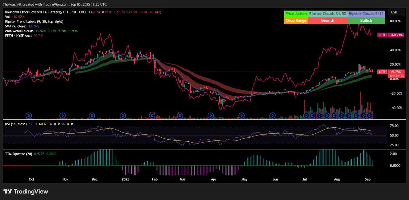409x200 pixels.
Task: Click the dividend "D" marker below November
Action: pyautogui.click(x=62, y=116)
